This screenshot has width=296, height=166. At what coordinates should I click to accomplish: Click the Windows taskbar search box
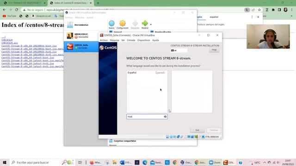(42, 162)
